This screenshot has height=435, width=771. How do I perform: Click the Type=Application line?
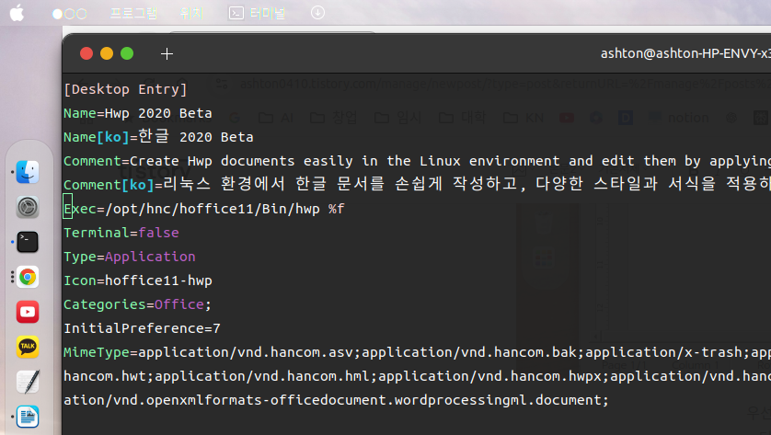(x=130, y=257)
